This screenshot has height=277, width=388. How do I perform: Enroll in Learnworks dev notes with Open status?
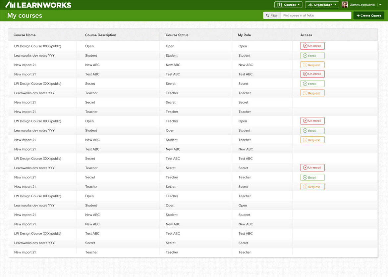pos(312,130)
